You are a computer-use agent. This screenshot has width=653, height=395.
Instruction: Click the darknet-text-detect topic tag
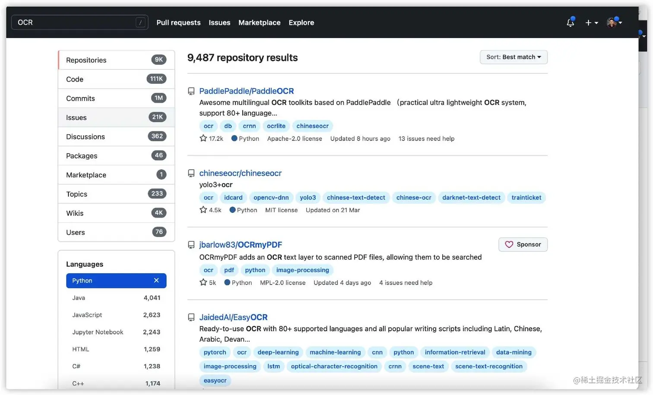tap(471, 198)
